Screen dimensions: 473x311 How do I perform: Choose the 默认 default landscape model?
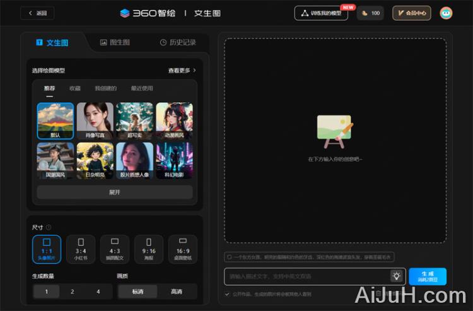[x=55, y=120]
